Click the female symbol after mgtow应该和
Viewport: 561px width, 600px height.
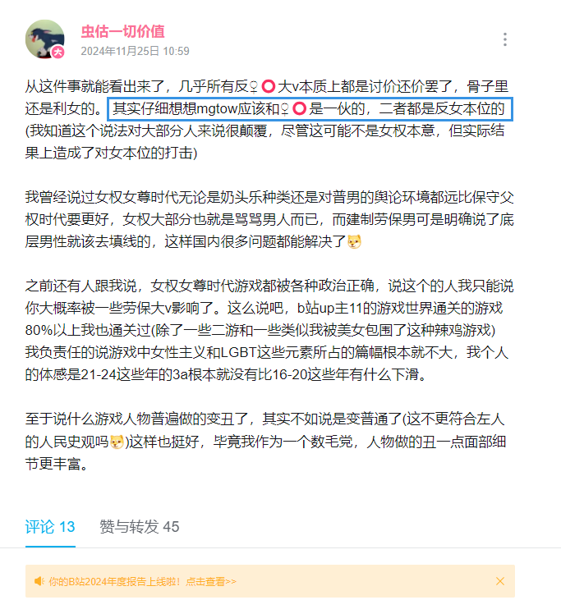[284, 109]
